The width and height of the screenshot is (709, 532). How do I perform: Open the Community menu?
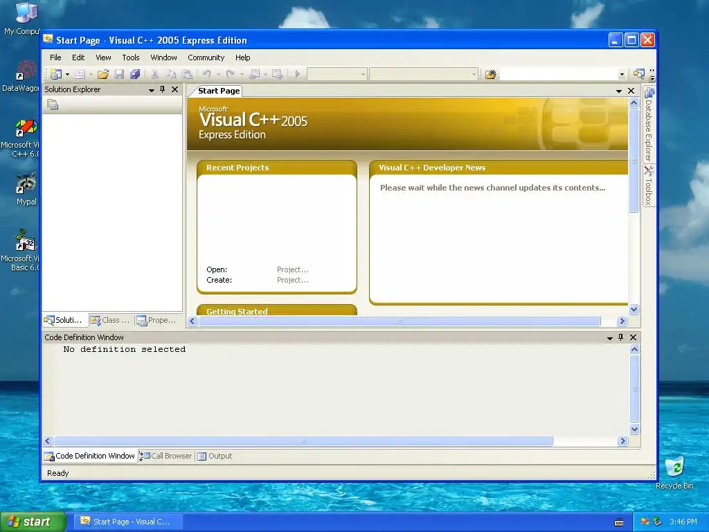pos(206,57)
